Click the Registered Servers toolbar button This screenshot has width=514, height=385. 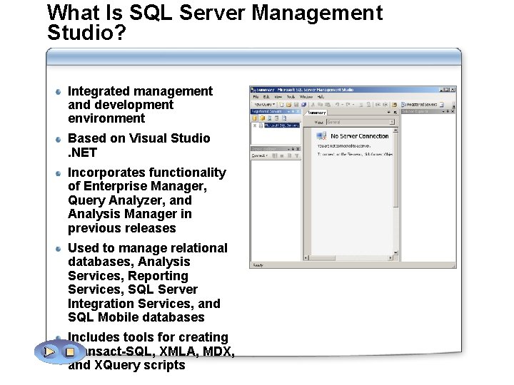point(419,105)
